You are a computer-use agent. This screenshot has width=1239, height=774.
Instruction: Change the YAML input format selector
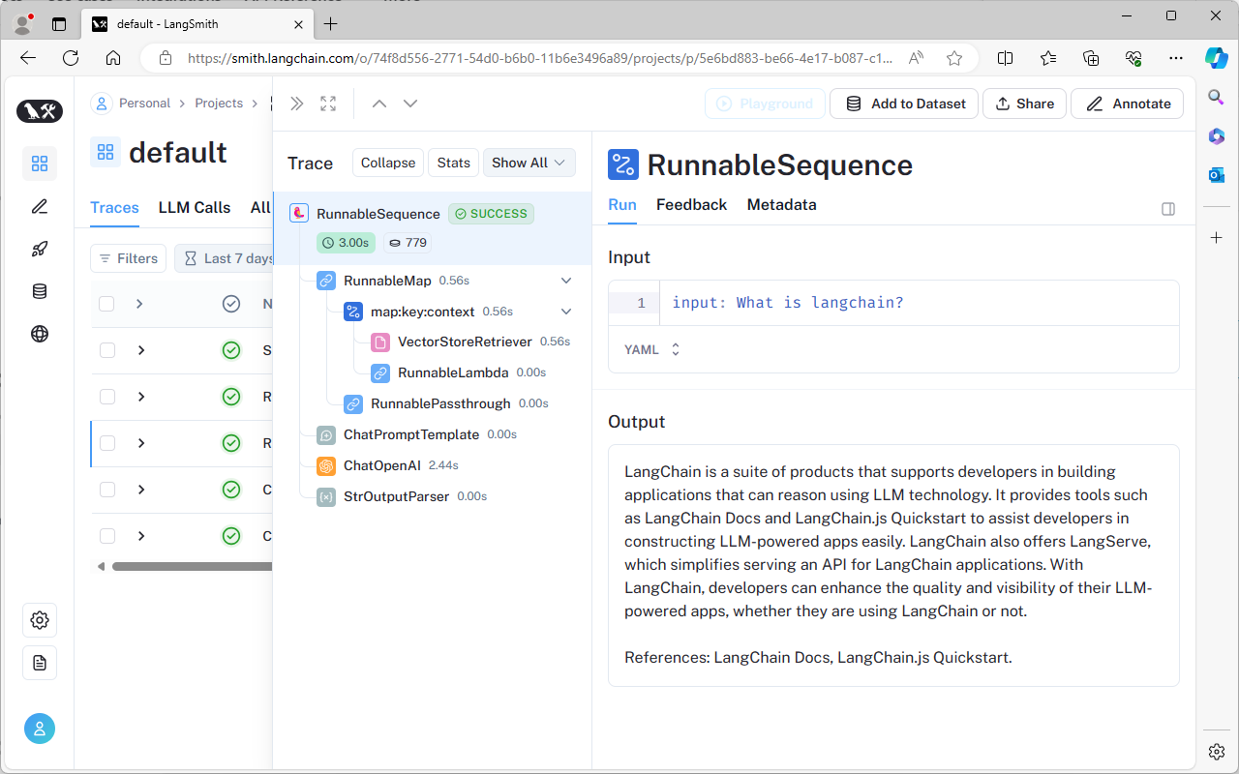[x=653, y=349]
